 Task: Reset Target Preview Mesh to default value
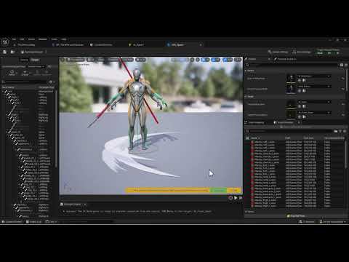(x=342, y=114)
